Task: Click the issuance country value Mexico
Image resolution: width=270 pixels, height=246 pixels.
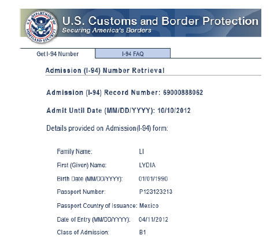Action: tap(149, 205)
